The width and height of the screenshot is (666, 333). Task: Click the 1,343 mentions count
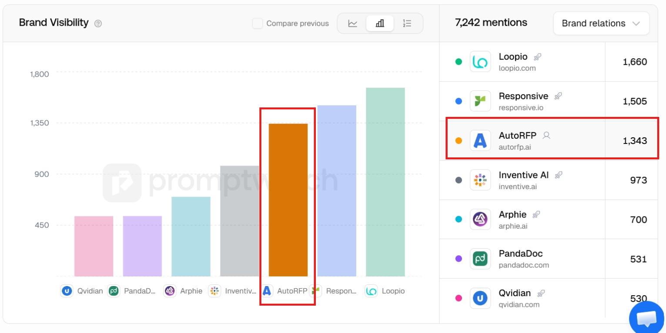point(635,141)
